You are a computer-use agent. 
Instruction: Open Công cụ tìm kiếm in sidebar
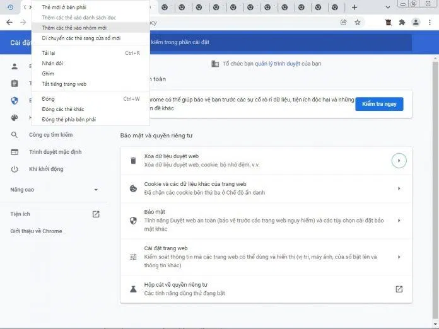50,135
